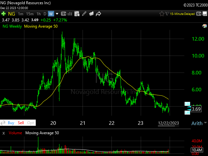This screenshot has width=208, height=156.
Task: Click the Moving Average 50 price label
Action: pos(40,26)
